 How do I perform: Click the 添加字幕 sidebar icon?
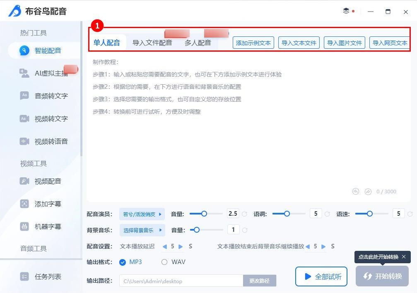(24, 204)
